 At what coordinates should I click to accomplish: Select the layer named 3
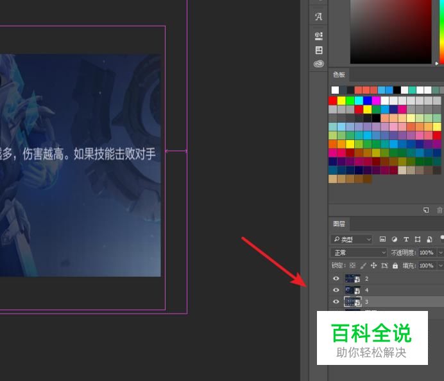[366, 301]
